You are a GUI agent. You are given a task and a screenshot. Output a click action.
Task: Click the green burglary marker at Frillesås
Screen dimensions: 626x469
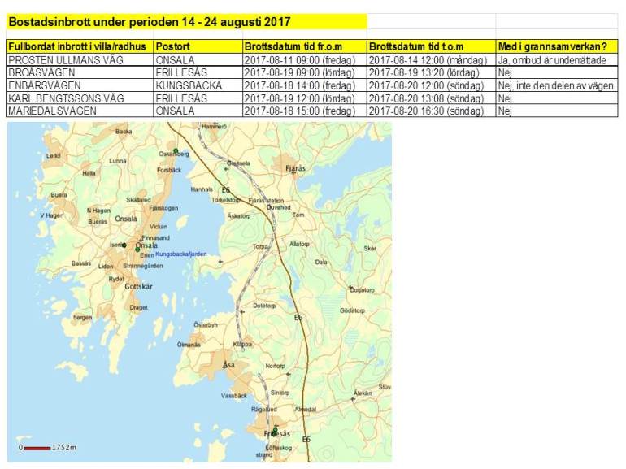pyautogui.click(x=275, y=428)
